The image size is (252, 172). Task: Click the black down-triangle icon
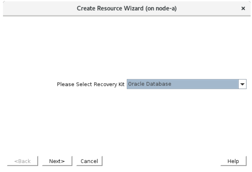click(x=243, y=84)
